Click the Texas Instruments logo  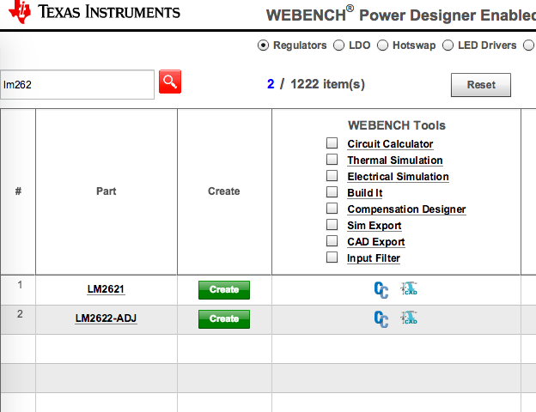pyautogui.click(x=94, y=12)
